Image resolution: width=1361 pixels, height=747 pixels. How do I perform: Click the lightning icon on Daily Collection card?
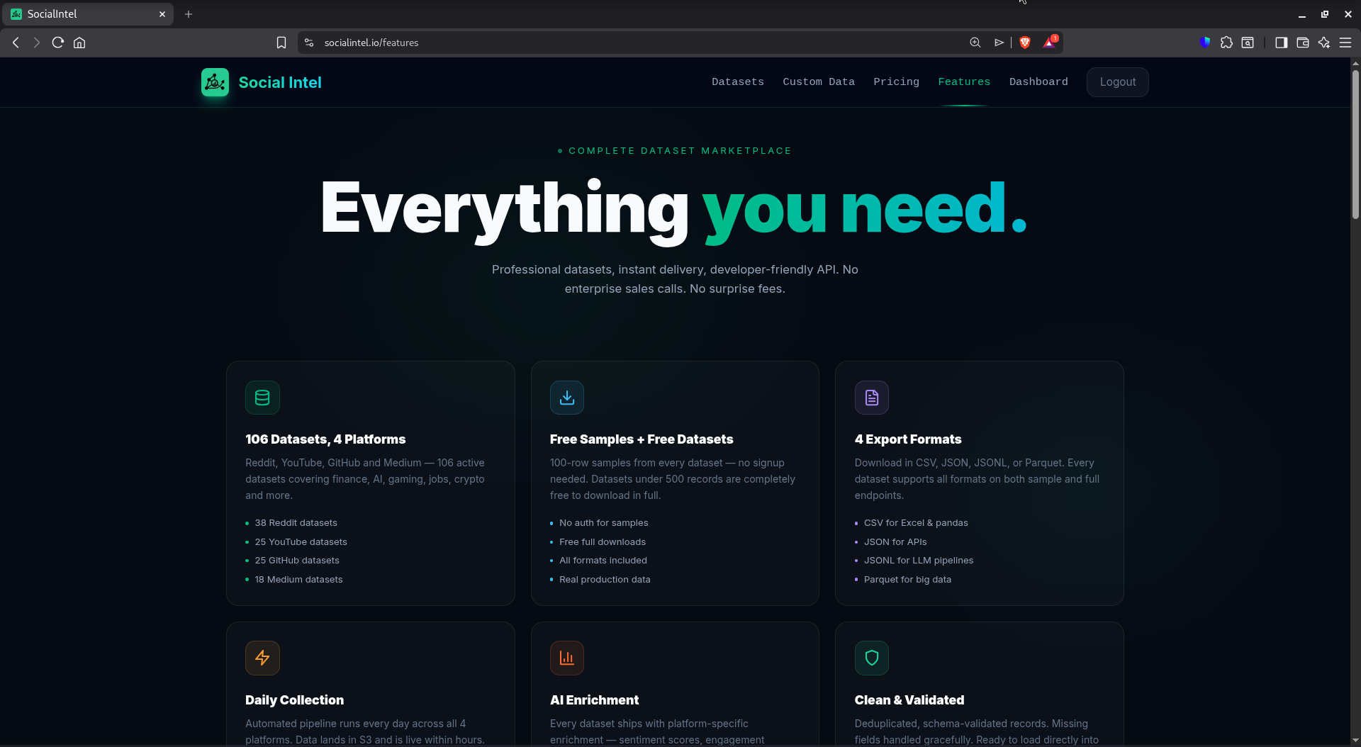[262, 658]
